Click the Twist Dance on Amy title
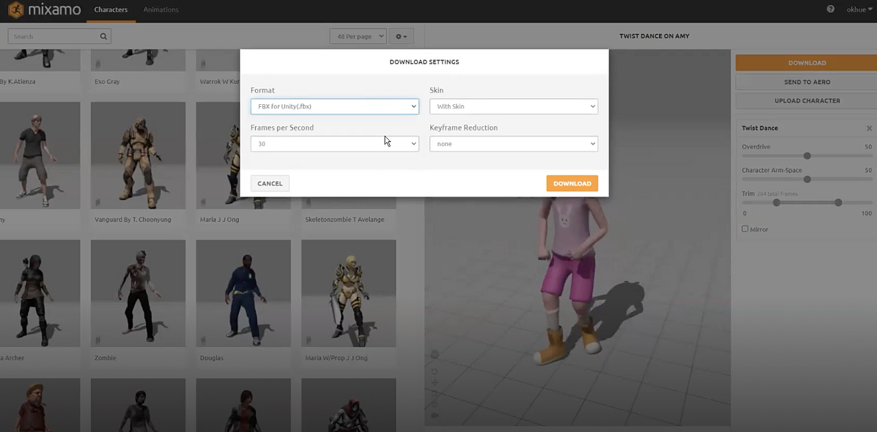Image resolution: width=877 pixels, height=432 pixels. [654, 36]
